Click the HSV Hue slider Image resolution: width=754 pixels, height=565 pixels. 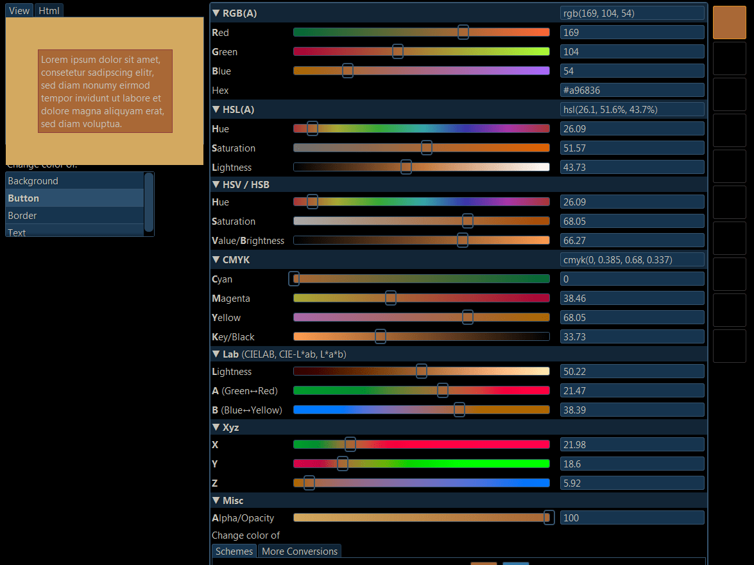(x=421, y=202)
